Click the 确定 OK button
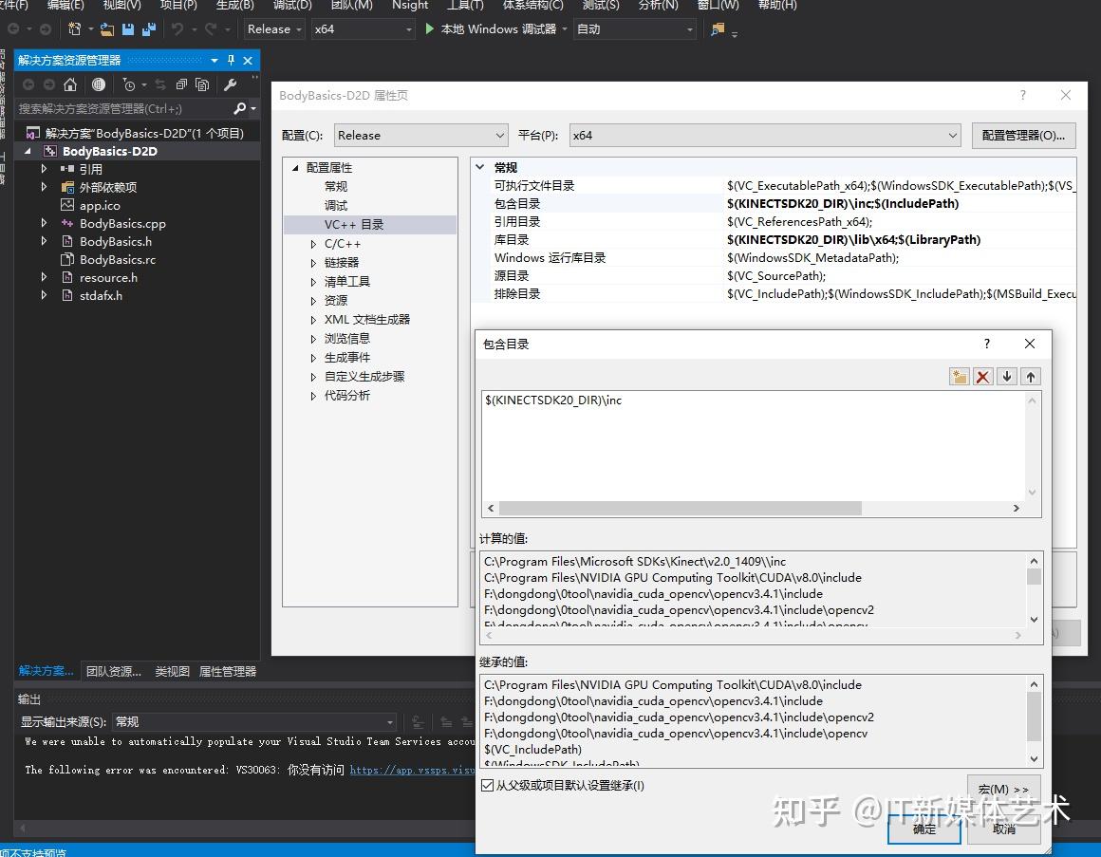The width and height of the screenshot is (1101, 857). pyautogui.click(x=923, y=828)
